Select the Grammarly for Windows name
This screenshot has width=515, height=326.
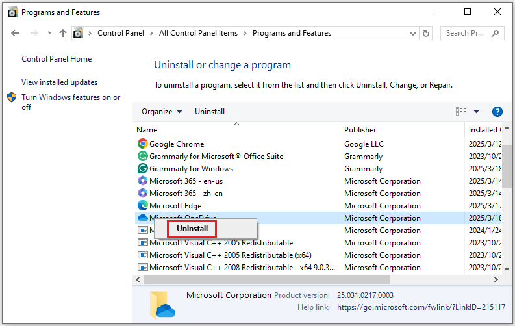191,169
